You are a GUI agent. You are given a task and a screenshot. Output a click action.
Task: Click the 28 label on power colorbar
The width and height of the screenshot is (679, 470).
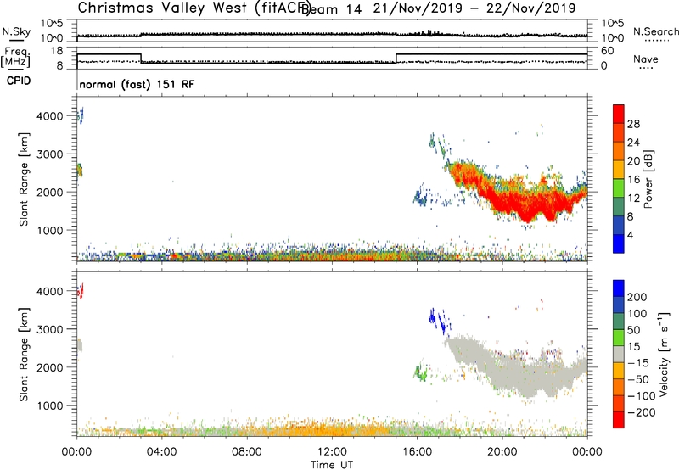(x=633, y=124)
